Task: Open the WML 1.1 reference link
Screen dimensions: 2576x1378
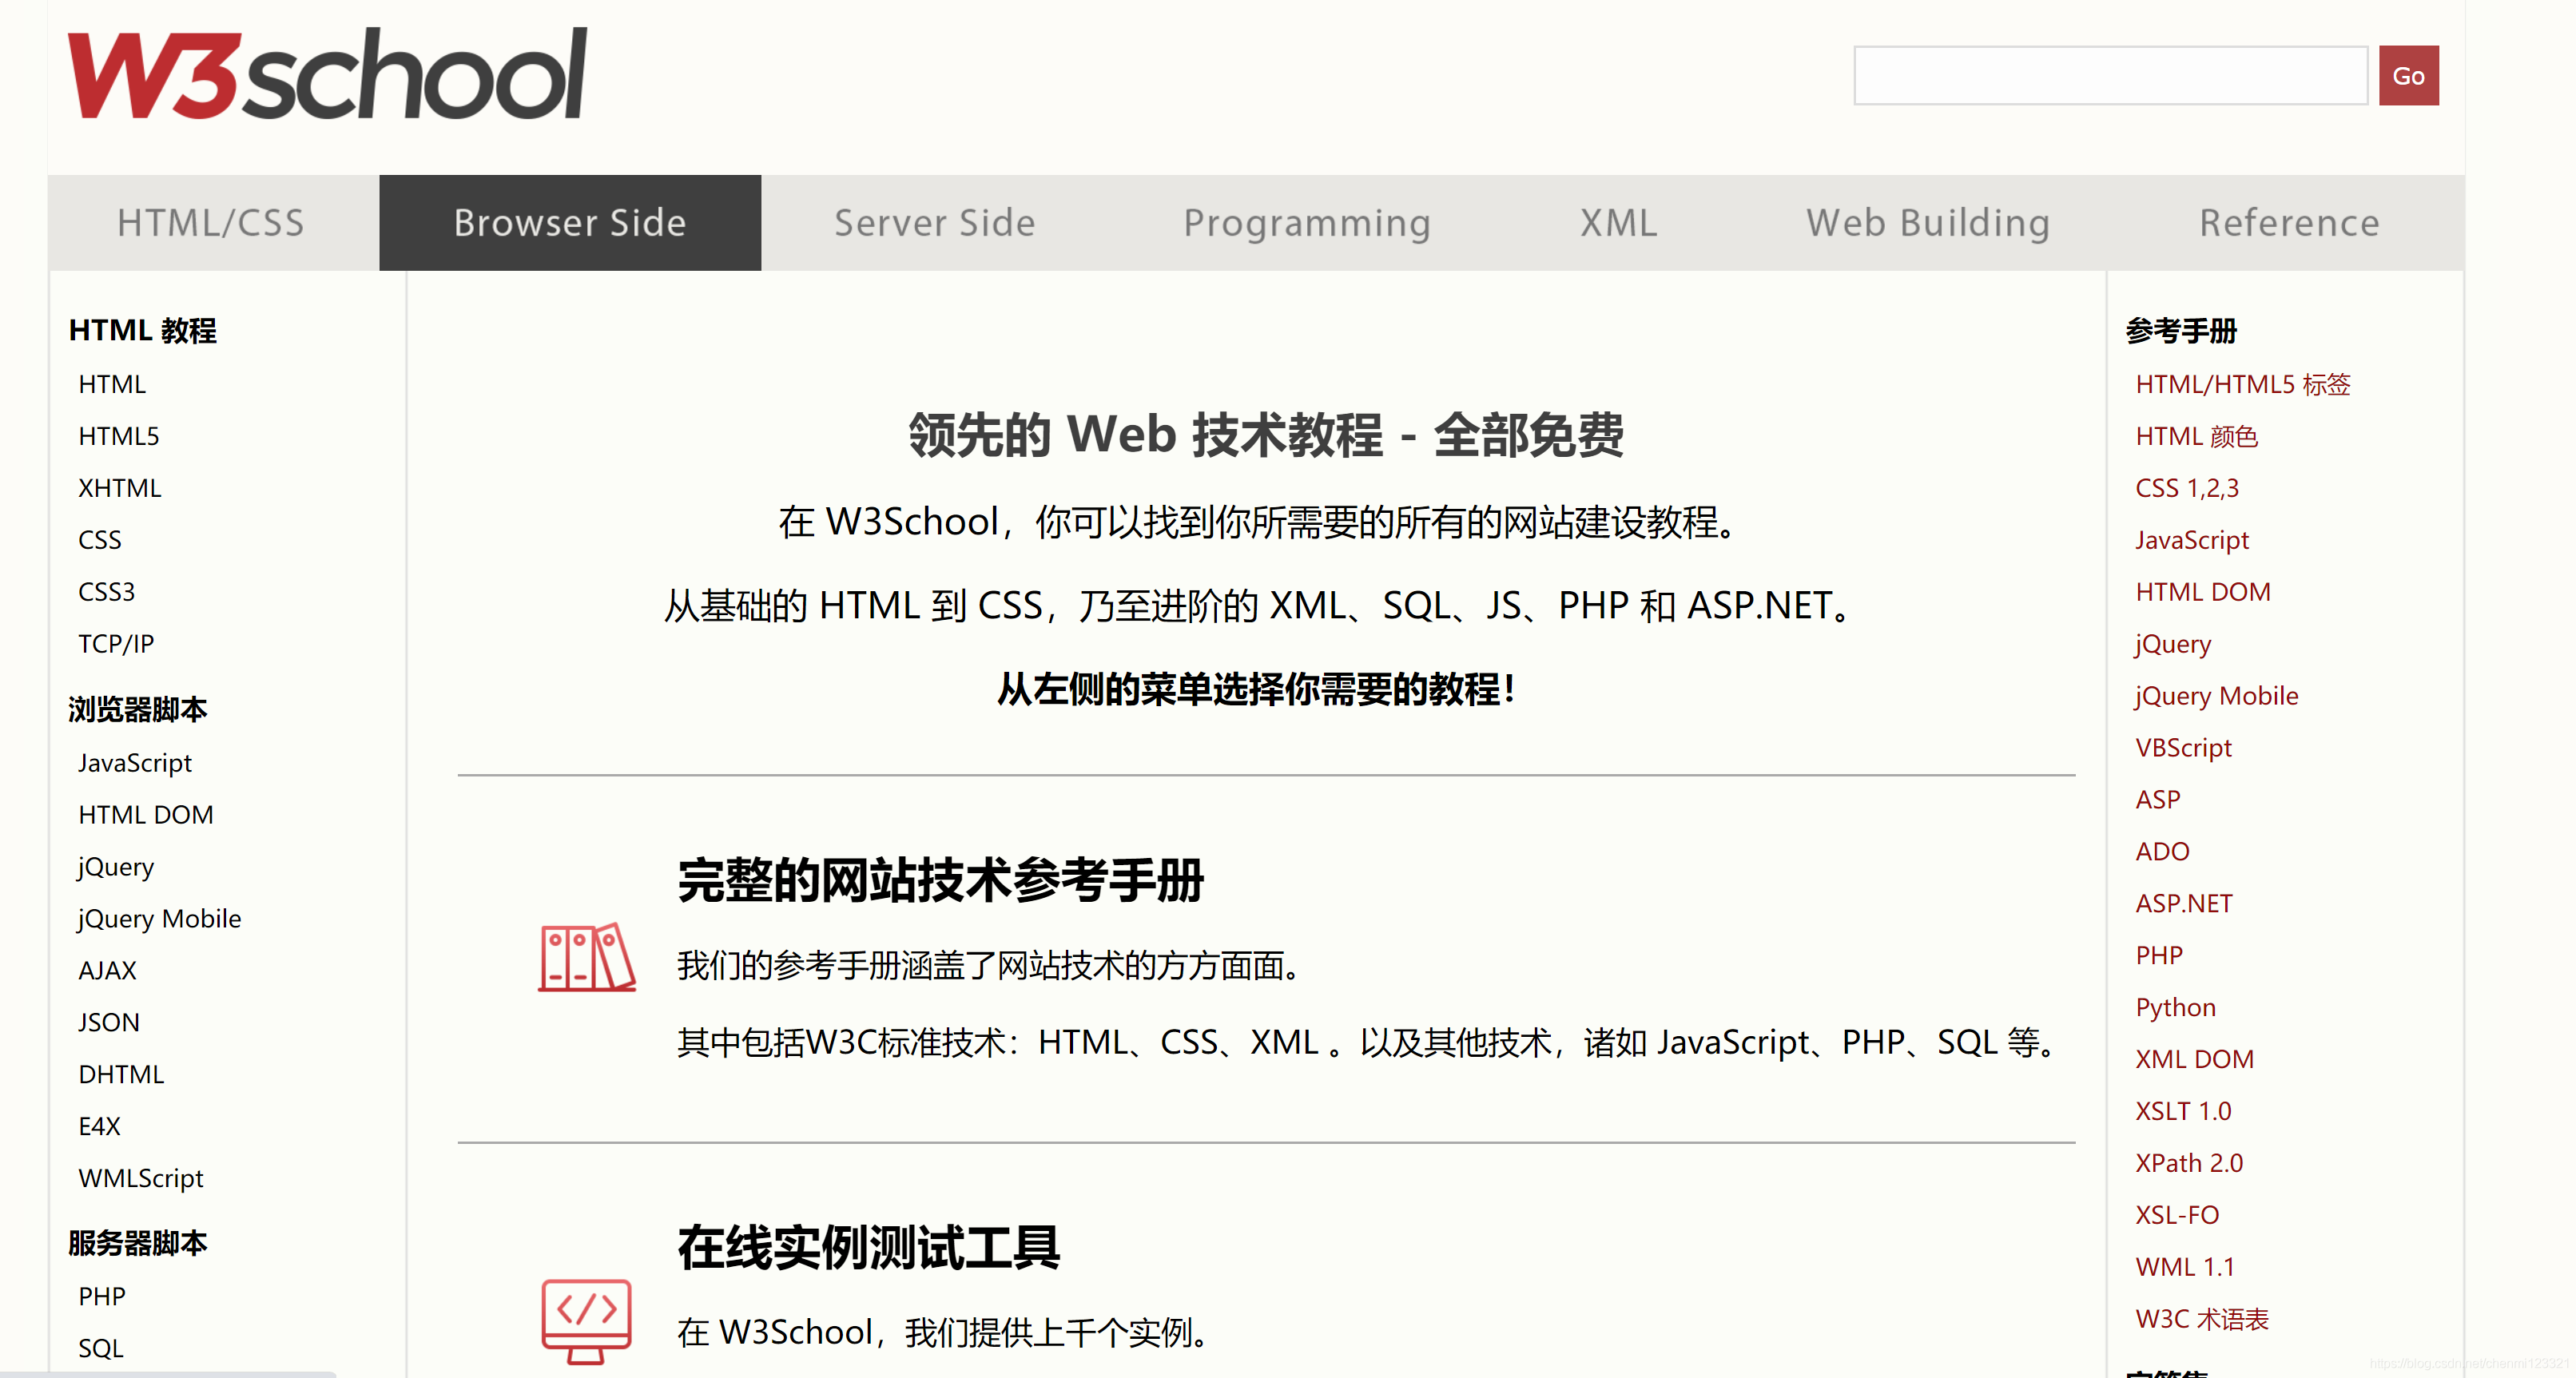Action: 2185,1268
